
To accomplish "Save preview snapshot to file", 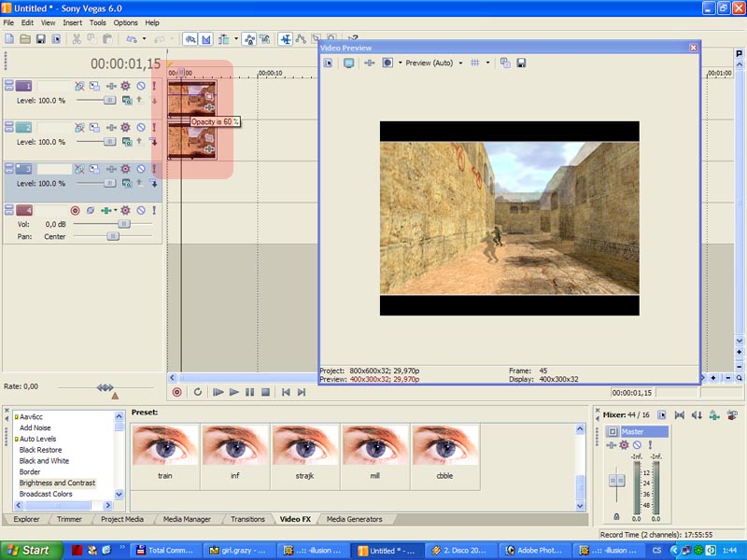I will click(521, 63).
